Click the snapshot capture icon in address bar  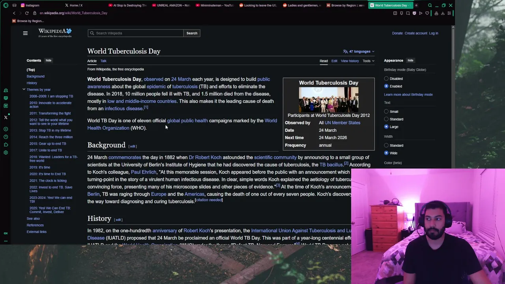point(408,13)
